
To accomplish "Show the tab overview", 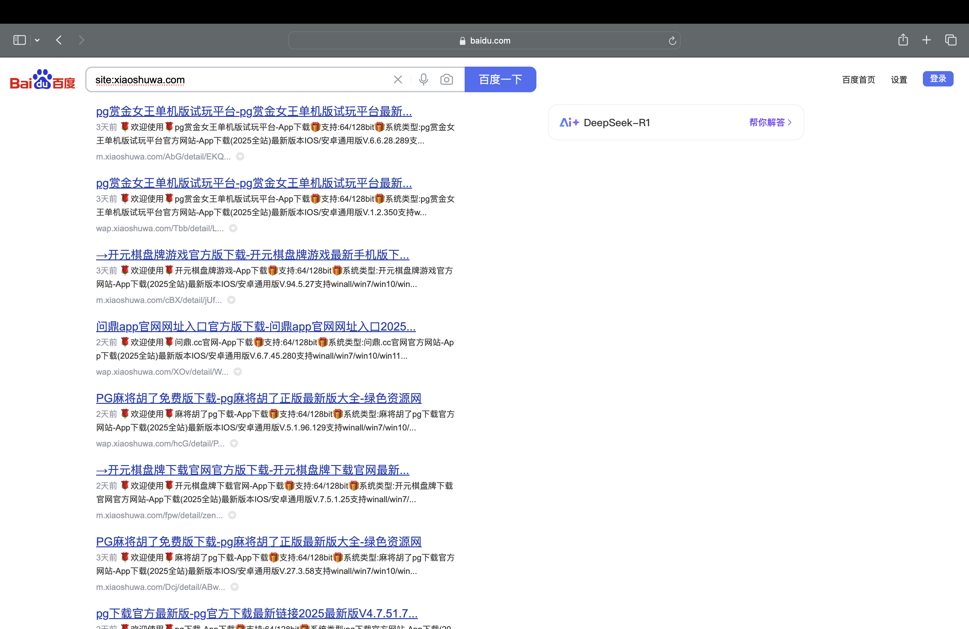I will click(x=951, y=40).
